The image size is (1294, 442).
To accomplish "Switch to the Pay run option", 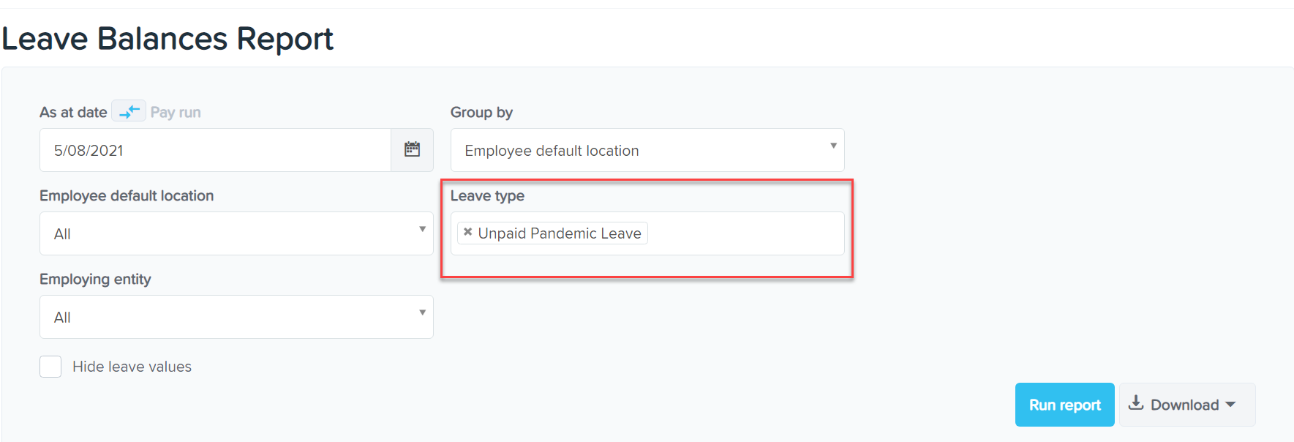I will [x=176, y=112].
